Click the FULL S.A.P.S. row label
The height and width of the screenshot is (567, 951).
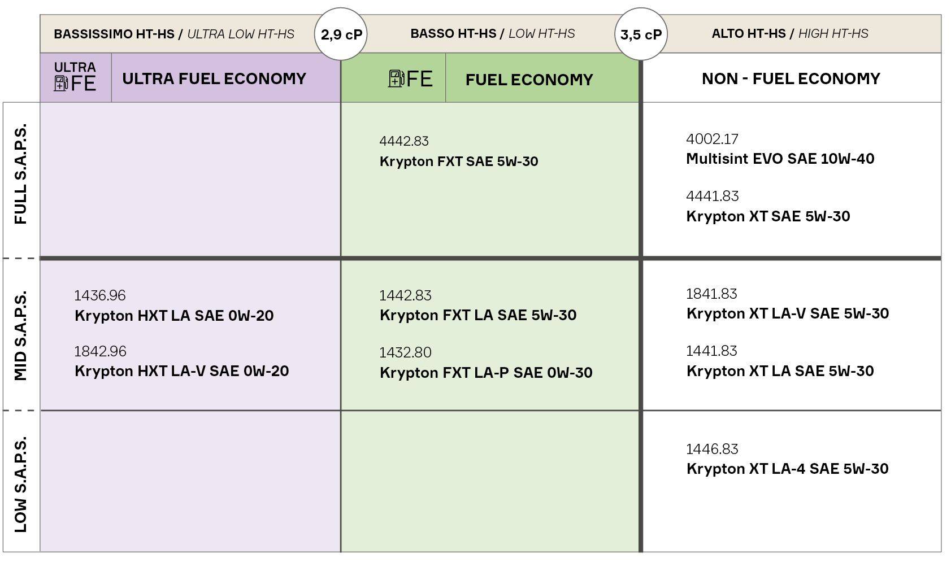(x=21, y=175)
